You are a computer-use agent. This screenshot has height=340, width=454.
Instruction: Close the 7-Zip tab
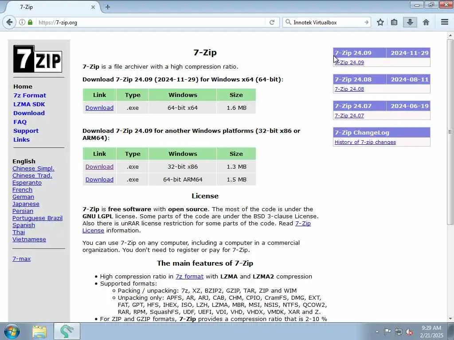click(93, 7)
